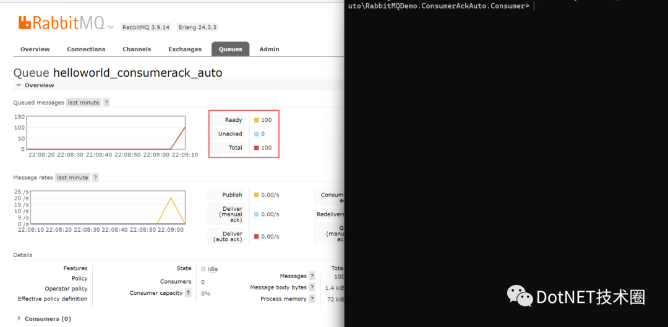Click the Consumer capacity 0% value
Image resolution: width=668 pixels, height=327 pixels.
click(206, 294)
